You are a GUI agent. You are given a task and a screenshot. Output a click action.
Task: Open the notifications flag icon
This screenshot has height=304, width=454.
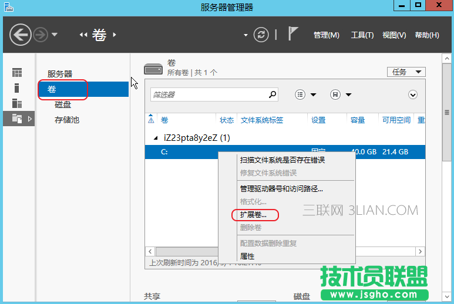(293, 34)
